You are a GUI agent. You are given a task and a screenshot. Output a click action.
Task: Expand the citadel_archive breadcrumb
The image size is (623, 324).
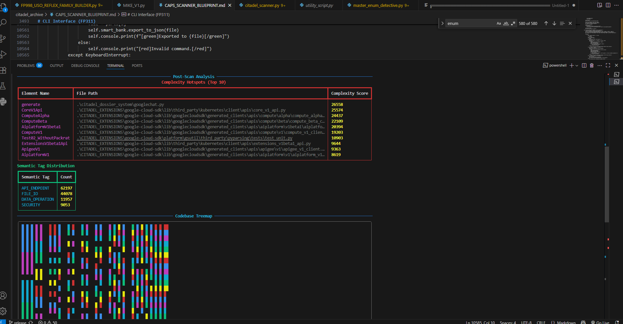[29, 14]
